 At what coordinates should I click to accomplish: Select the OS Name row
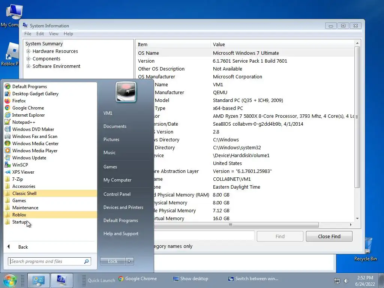[x=245, y=53]
